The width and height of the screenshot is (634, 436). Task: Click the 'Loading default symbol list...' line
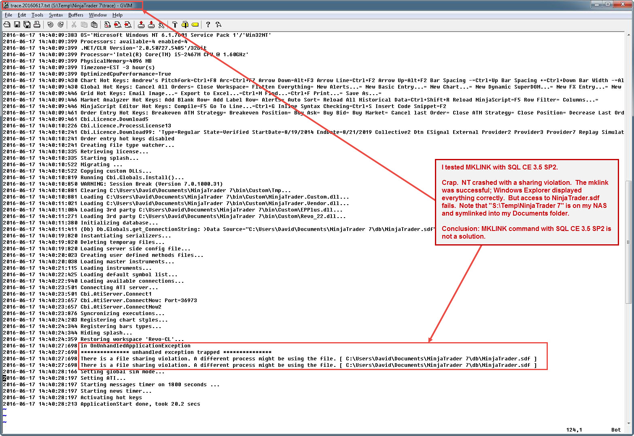[90, 275]
